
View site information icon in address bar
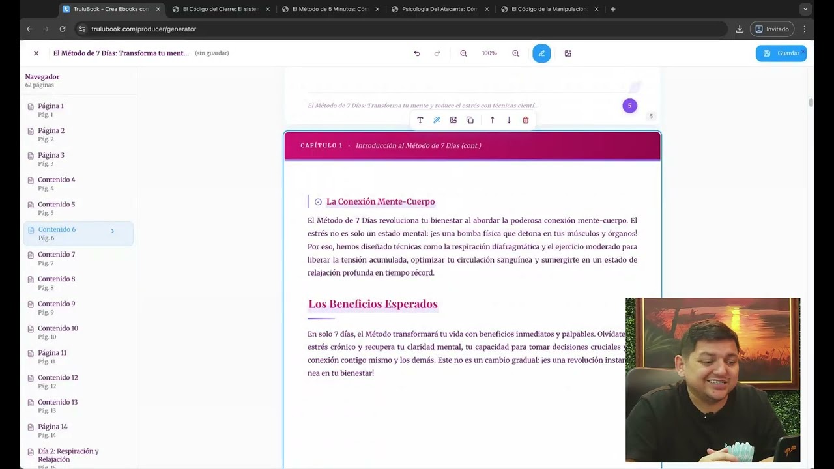tap(82, 29)
